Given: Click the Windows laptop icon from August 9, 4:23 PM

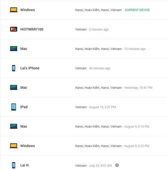Looking at the screenshot, I should [14, 146].
